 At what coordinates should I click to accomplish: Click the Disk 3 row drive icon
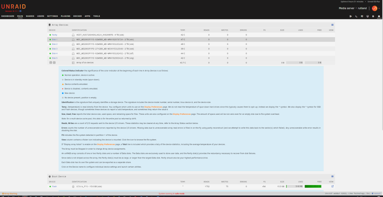pyautogui.click(x=73, y=49)
